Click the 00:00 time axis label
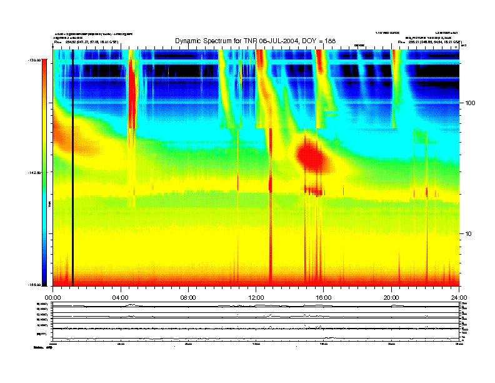Screen dimensions: 495x383 point(52,298)
